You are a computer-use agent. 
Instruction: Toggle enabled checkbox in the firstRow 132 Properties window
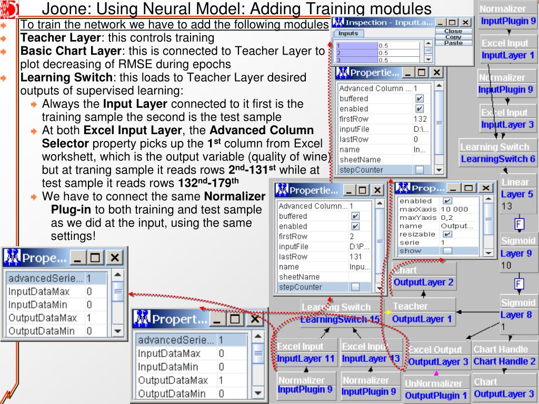pos(420,109)
